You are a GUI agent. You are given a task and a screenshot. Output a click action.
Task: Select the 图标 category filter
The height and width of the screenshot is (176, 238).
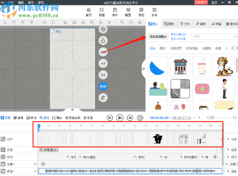pos(163,49)
